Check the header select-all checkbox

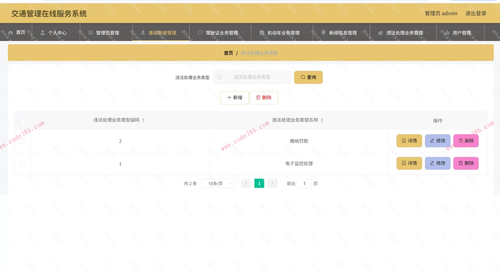pyautogui.click(x=23, y=121)
